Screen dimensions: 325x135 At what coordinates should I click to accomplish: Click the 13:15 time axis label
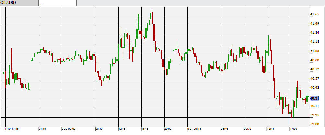click(x=271, y=129)
